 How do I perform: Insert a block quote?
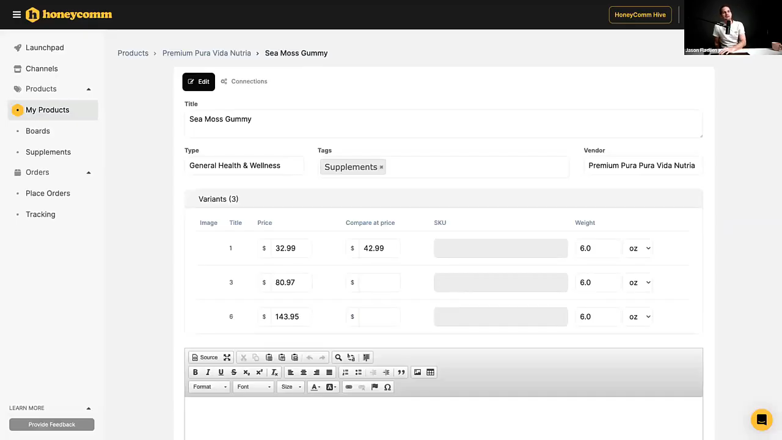coord(401,372)
